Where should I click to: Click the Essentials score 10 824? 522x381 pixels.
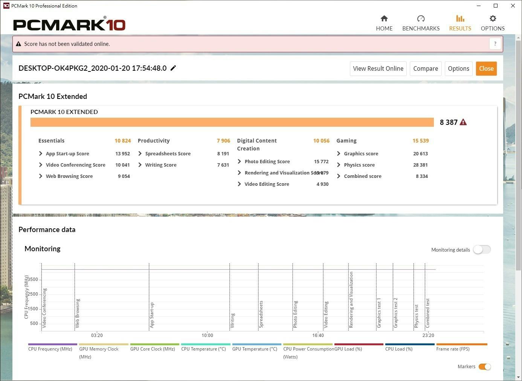pyautogui.click(x=123, y=141)
